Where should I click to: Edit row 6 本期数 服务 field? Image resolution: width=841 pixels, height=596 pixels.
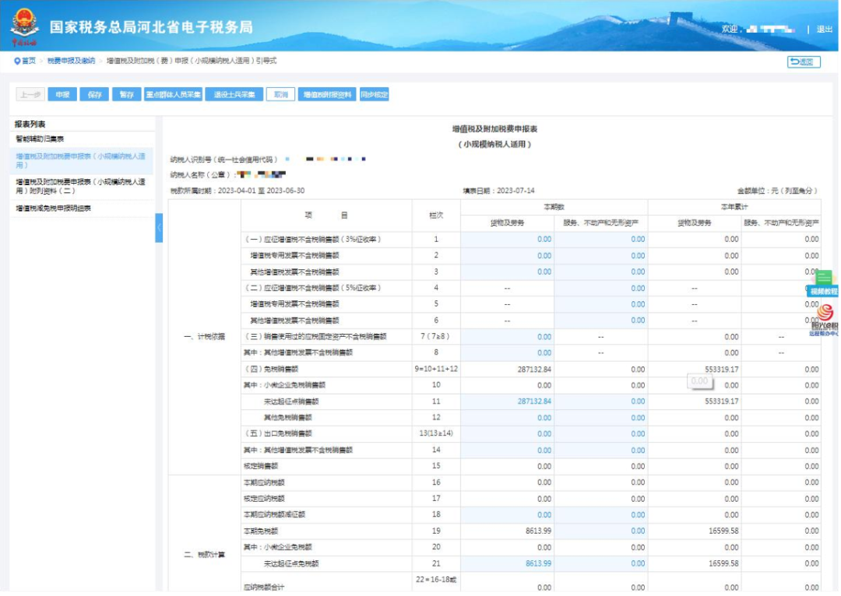click(x=602, y=321)
